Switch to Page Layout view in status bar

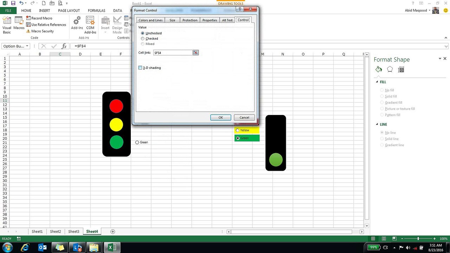[x=383, y=239]
